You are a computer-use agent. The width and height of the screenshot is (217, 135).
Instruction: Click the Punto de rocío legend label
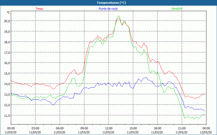click(x=108, y=9)
